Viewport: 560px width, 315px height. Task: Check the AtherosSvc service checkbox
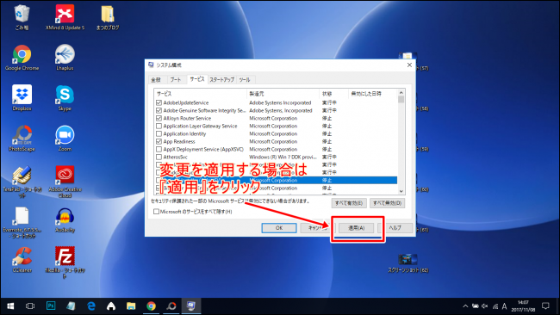[x=159, y=157]
